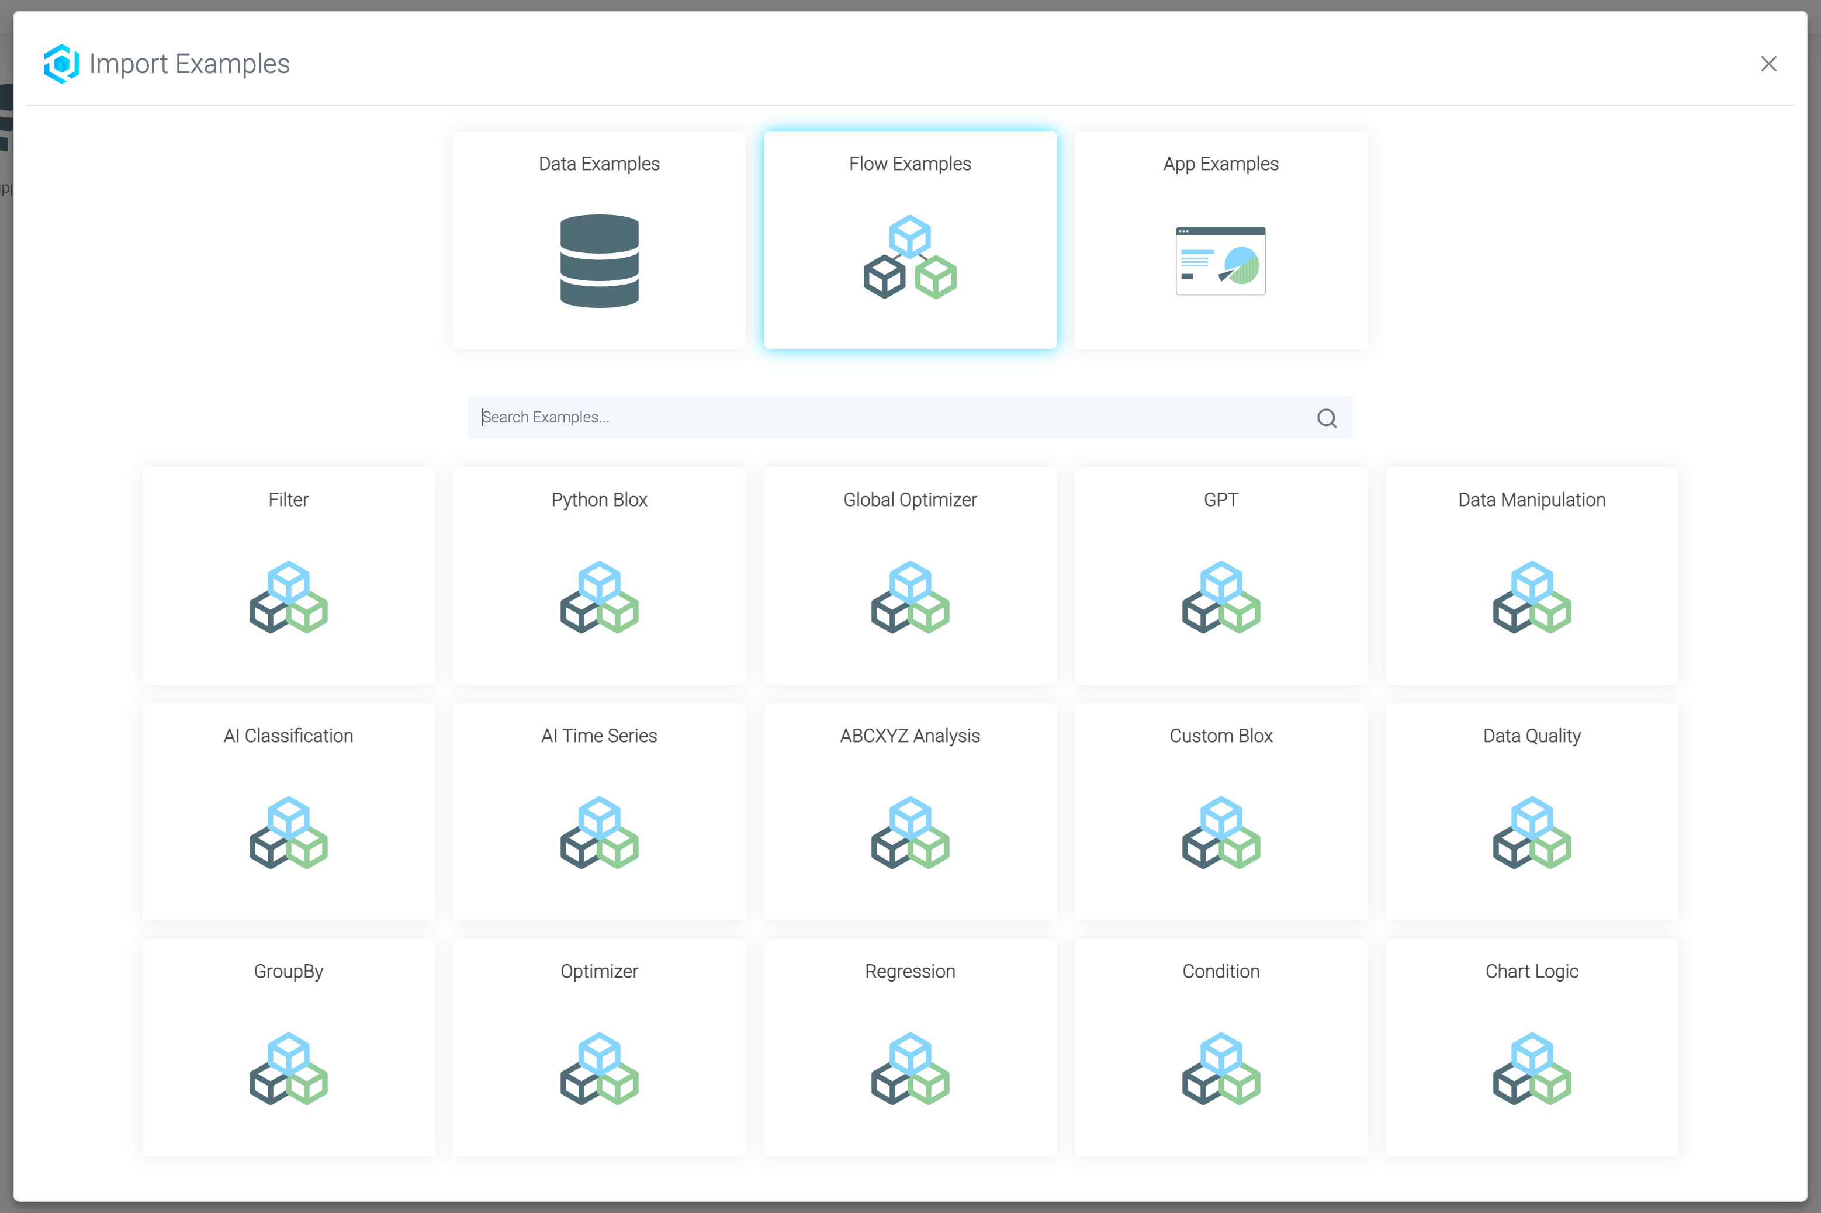Open the Data Quality example
This screenshot has width=1821, height=1213.
[1532, 812]
